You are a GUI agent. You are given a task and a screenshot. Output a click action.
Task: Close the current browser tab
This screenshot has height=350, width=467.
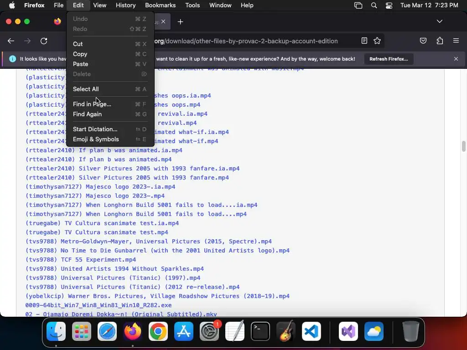click(163, 21)
